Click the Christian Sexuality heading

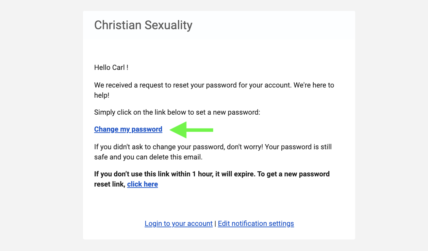pyautogui.click(x=143, y=25)
